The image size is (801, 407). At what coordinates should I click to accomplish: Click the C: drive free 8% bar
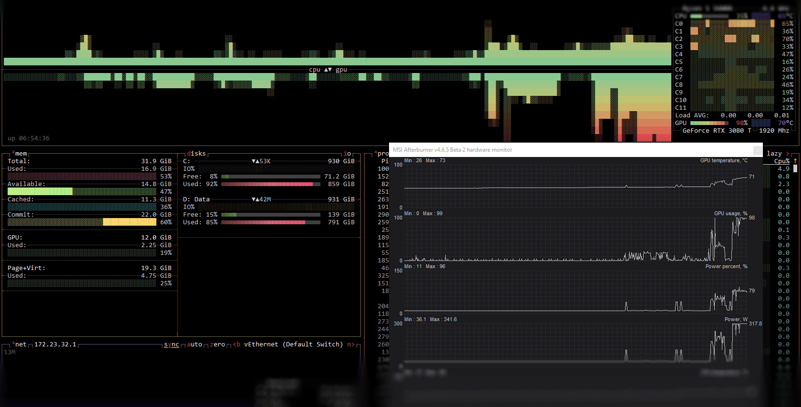click(271, 177)
